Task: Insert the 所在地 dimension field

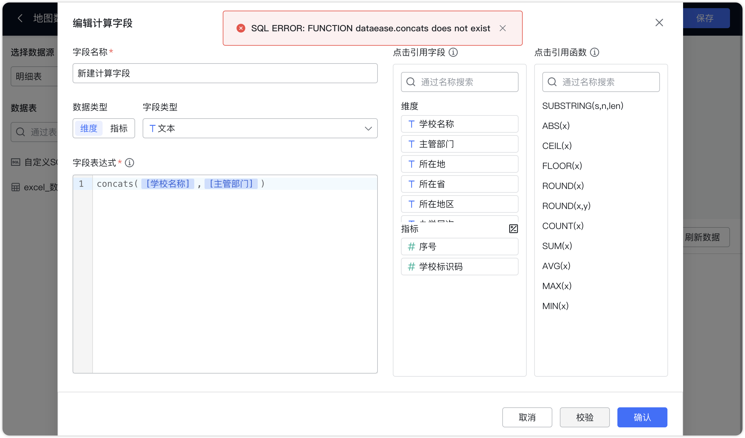Action: 459,164
